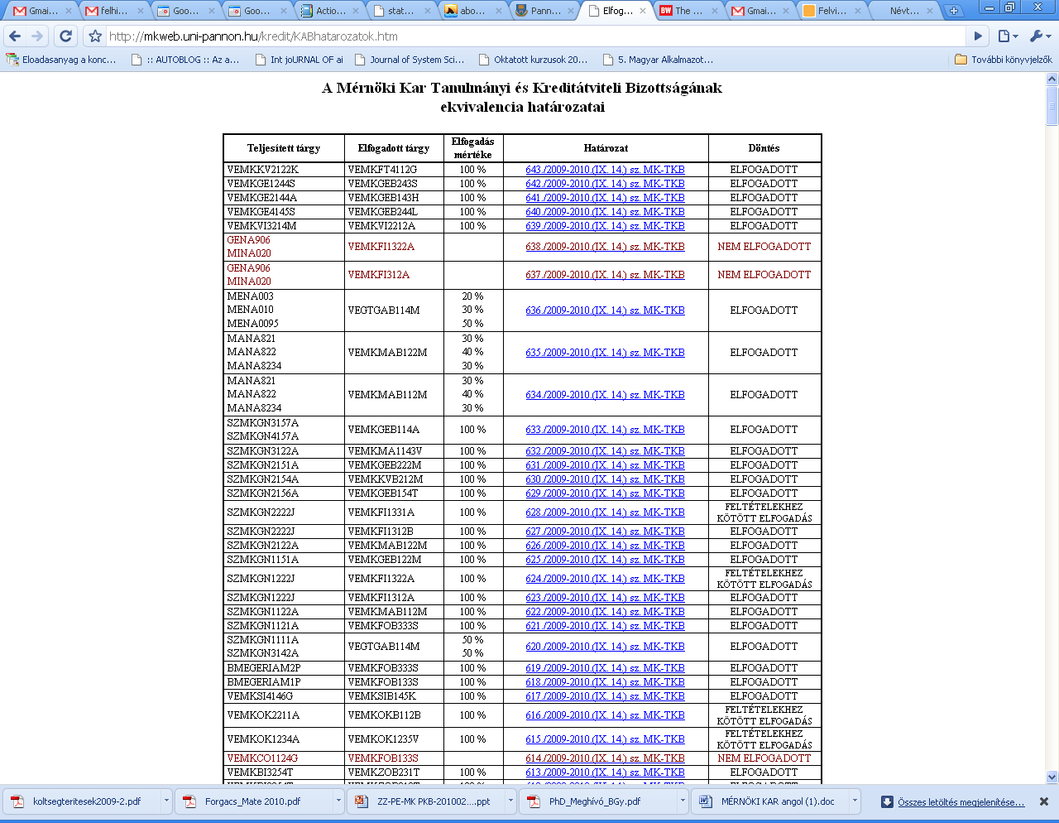
Task: Click the Teljesített tárgy column header
Action: pyautogui.click(x=284, y=148)
